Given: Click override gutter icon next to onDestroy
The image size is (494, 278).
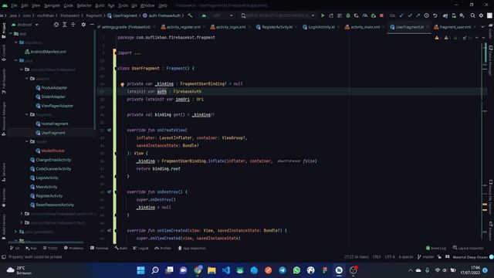Looking at the screenshot, I should point(110,192).
